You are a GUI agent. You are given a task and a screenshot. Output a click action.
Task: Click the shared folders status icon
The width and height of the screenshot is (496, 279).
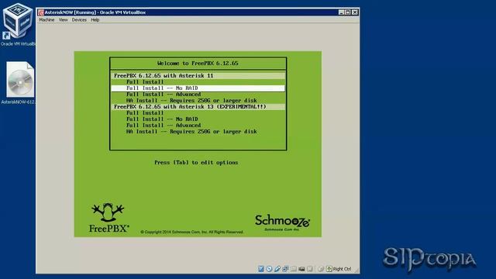pos(294,269)
